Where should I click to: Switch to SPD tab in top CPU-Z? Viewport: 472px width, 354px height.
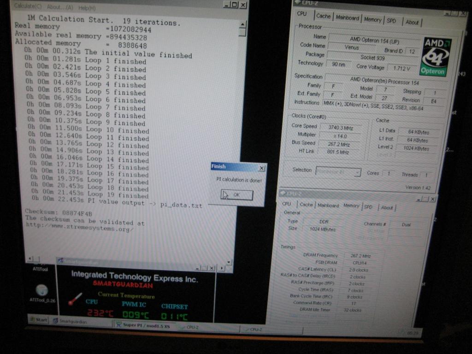coord(391,21)
